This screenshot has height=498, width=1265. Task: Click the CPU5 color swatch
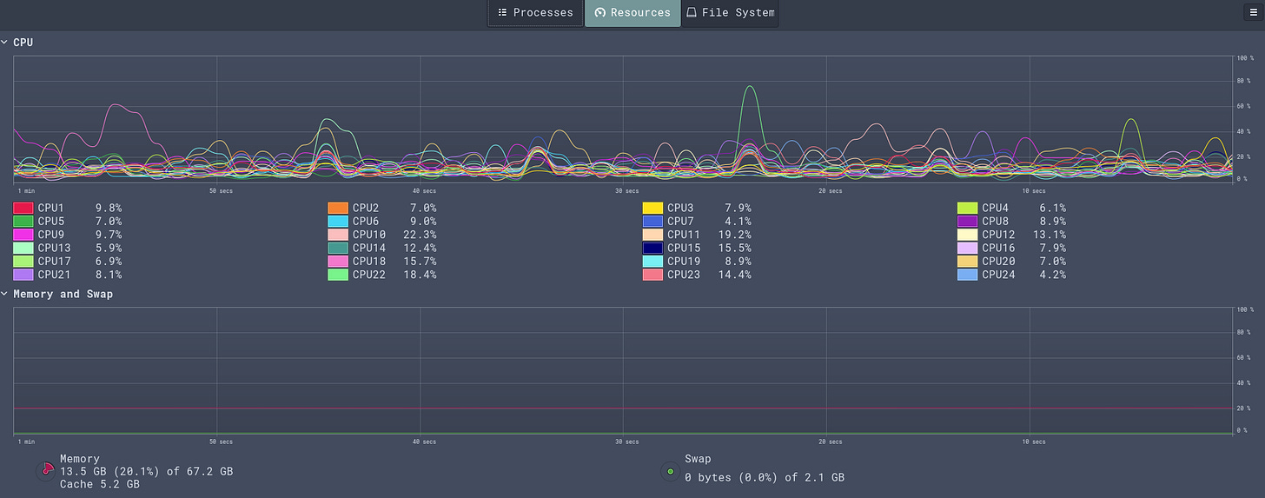pos(23,222)
